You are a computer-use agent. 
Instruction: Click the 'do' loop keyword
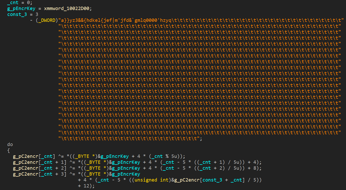10,144
